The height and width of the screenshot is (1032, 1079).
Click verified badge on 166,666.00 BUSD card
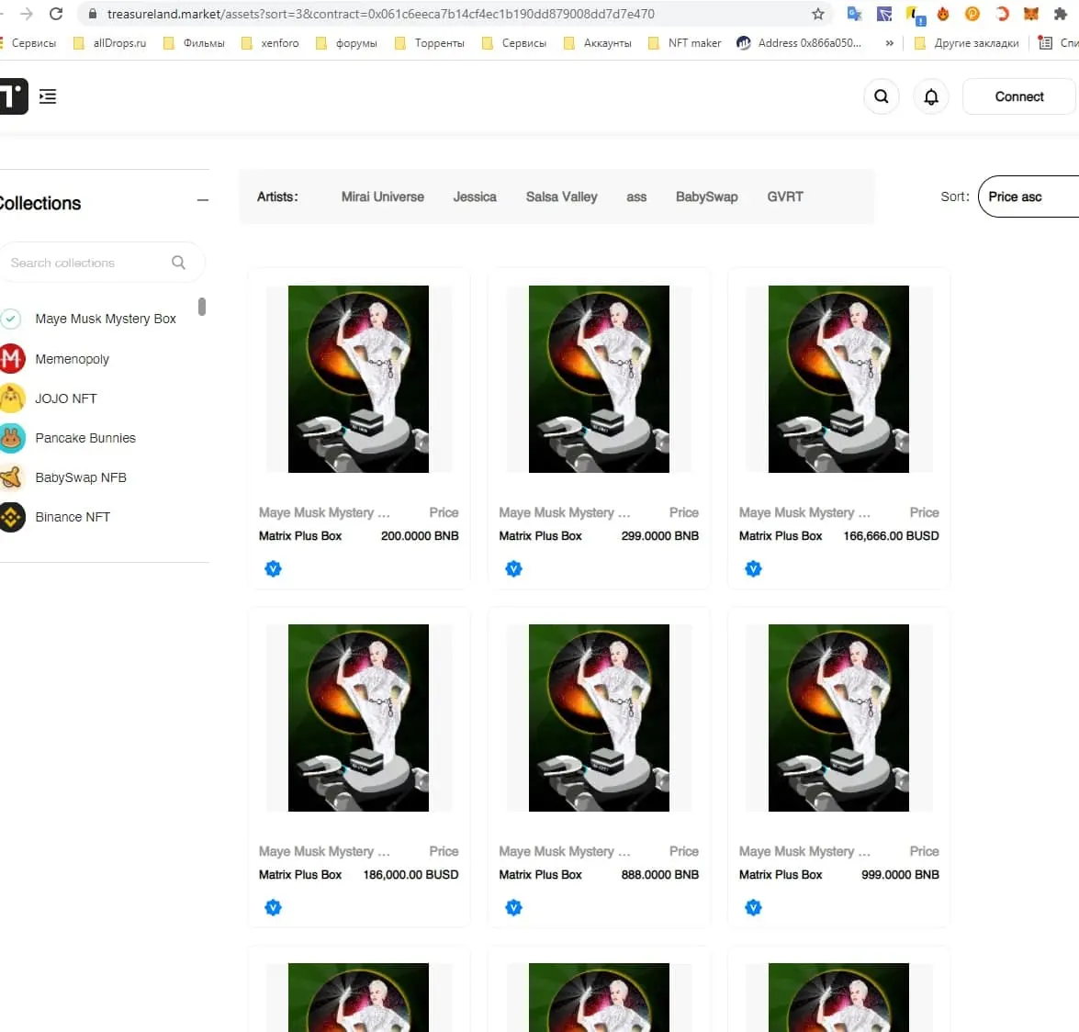click(x=754, y=569)
